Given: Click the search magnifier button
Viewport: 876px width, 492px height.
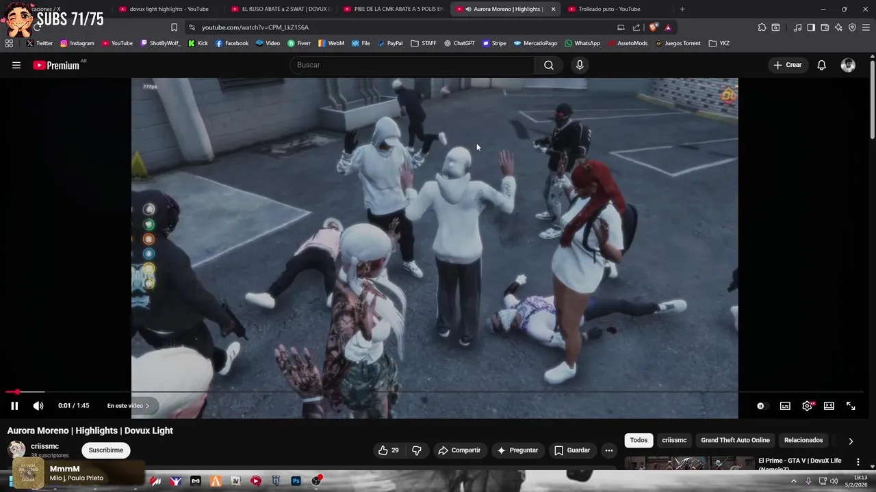Looking at the screenshot, I should coord(549,65).
